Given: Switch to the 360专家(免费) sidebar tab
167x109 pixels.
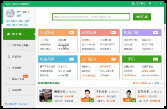Looking at the screenshot, I should coord(19,45).
